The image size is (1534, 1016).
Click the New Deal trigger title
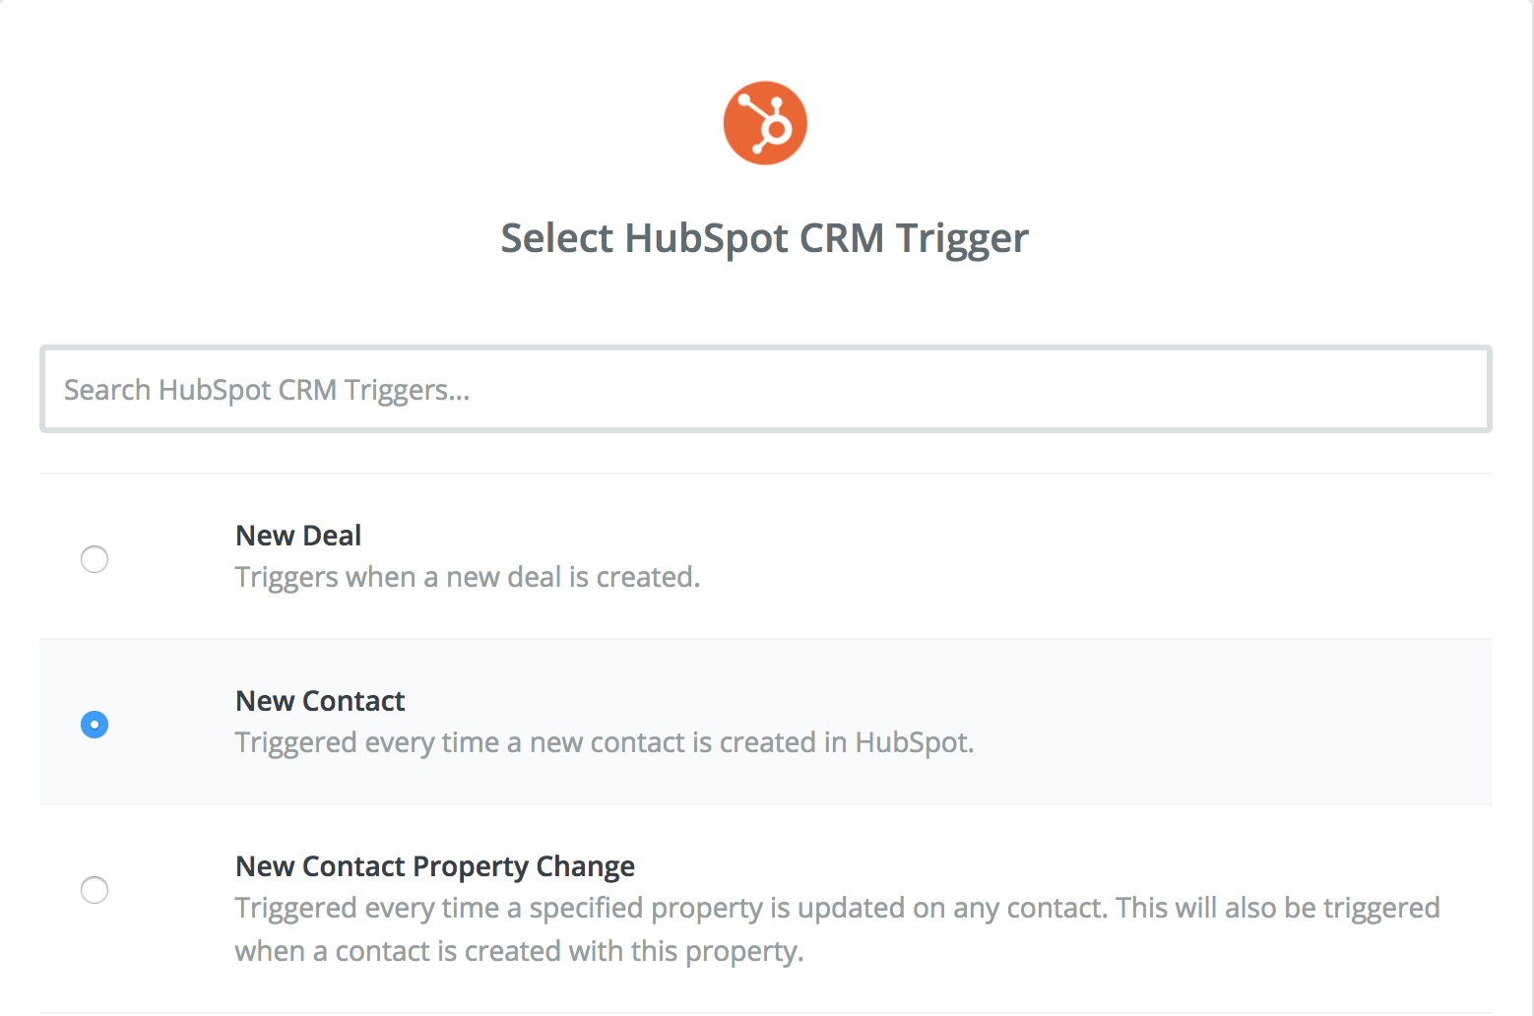pyautogui.click(x=298, y=536)
